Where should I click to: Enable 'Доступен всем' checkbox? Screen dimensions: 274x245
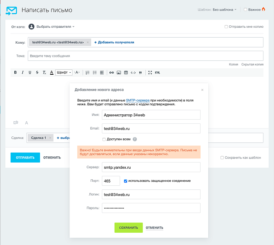[x=104, y=139]
